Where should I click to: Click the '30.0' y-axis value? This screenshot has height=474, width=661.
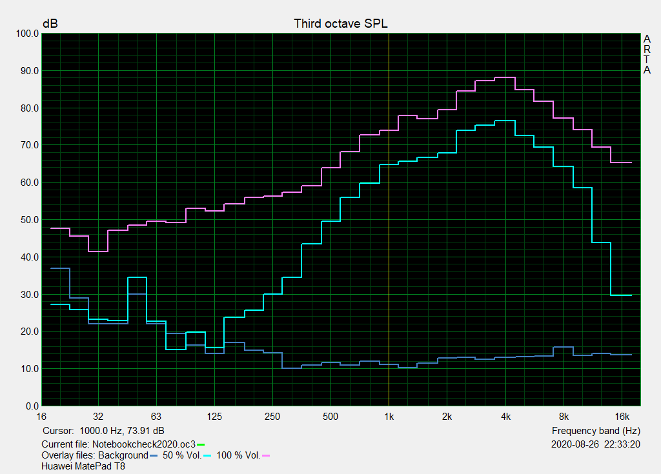[x=30, y=295]
